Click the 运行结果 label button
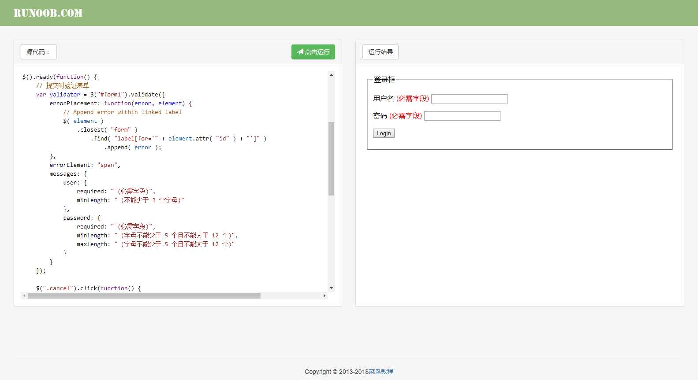This screenshot has height=380, width=698. point(381,52)
